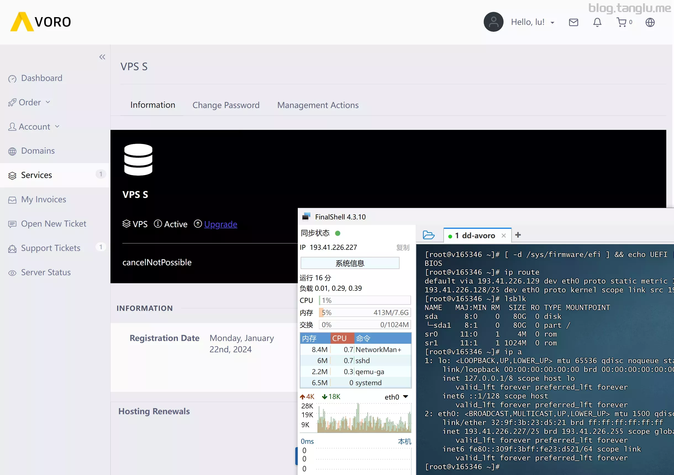Close the dd-avoro terminal tab
Image resolution: width=674 pixels, height=475 pixels.
coord(504,235)
